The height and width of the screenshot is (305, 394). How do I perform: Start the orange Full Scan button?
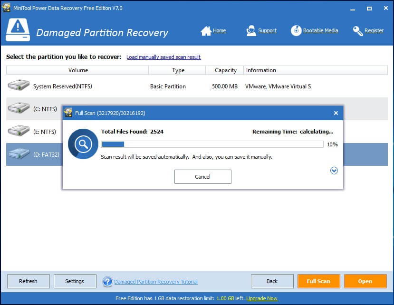tap(318, 281)
